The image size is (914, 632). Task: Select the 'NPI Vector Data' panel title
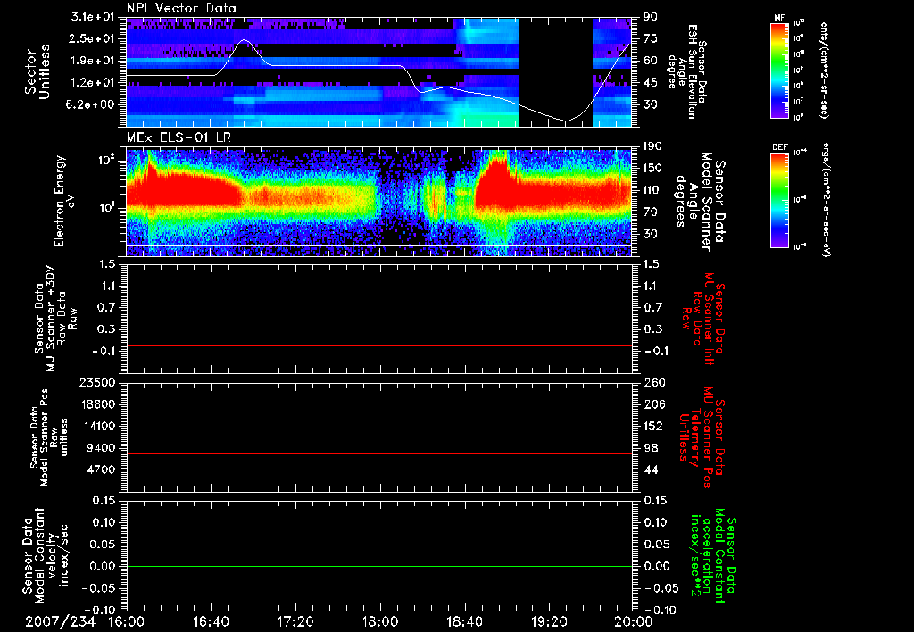pos(181,8)
